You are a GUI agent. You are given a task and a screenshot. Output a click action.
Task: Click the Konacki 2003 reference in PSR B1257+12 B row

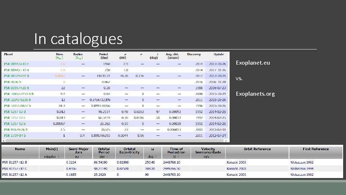tap(236, 162)
